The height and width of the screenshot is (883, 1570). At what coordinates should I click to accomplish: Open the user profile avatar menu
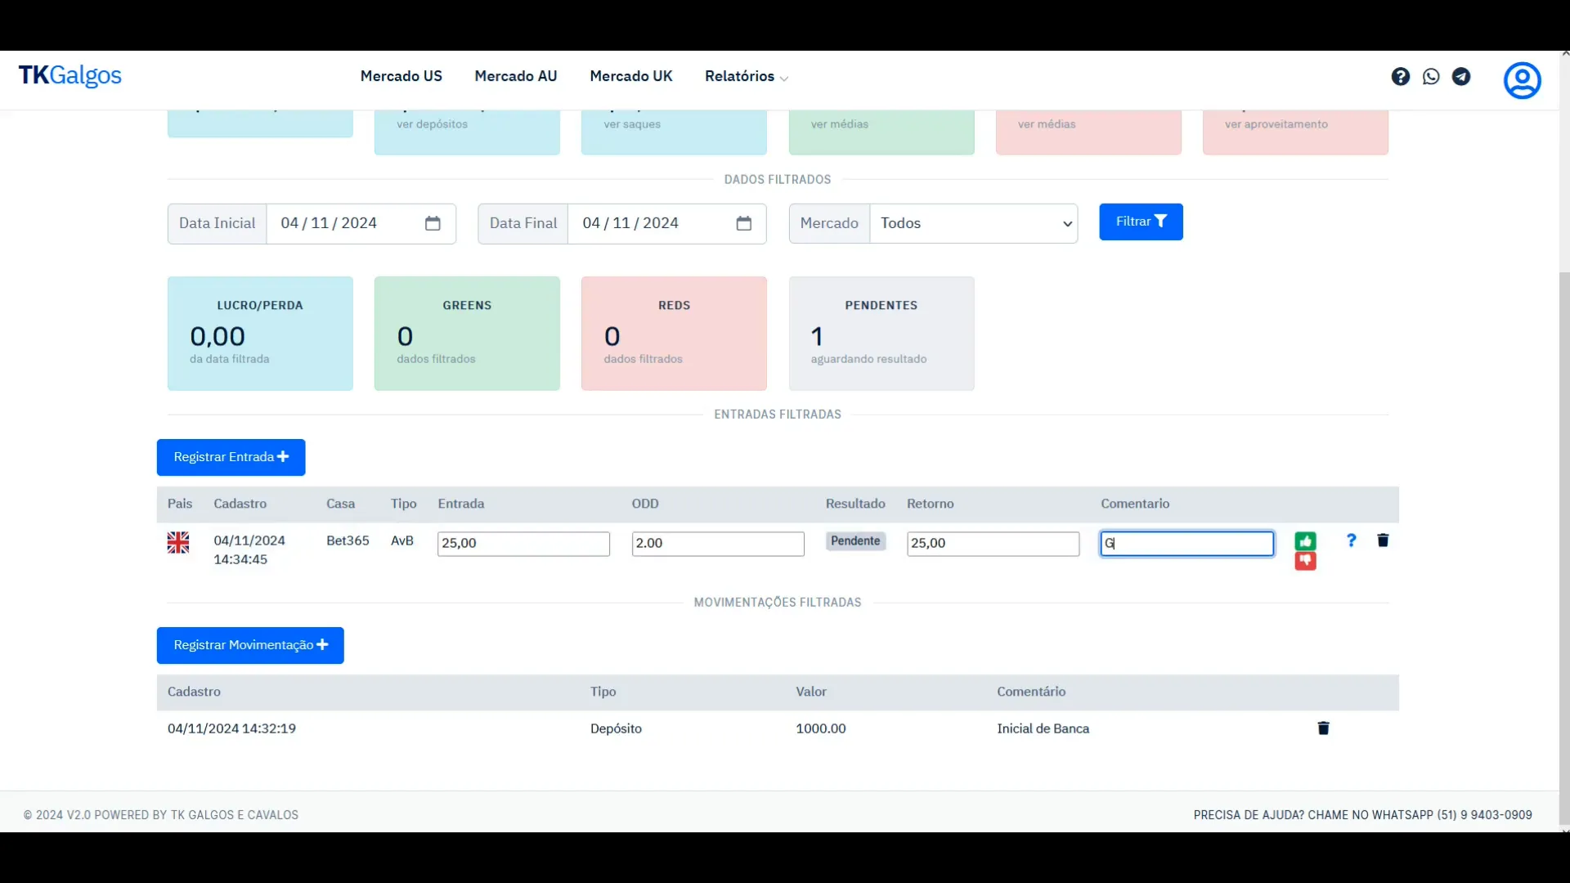(x=1522, y=80)
